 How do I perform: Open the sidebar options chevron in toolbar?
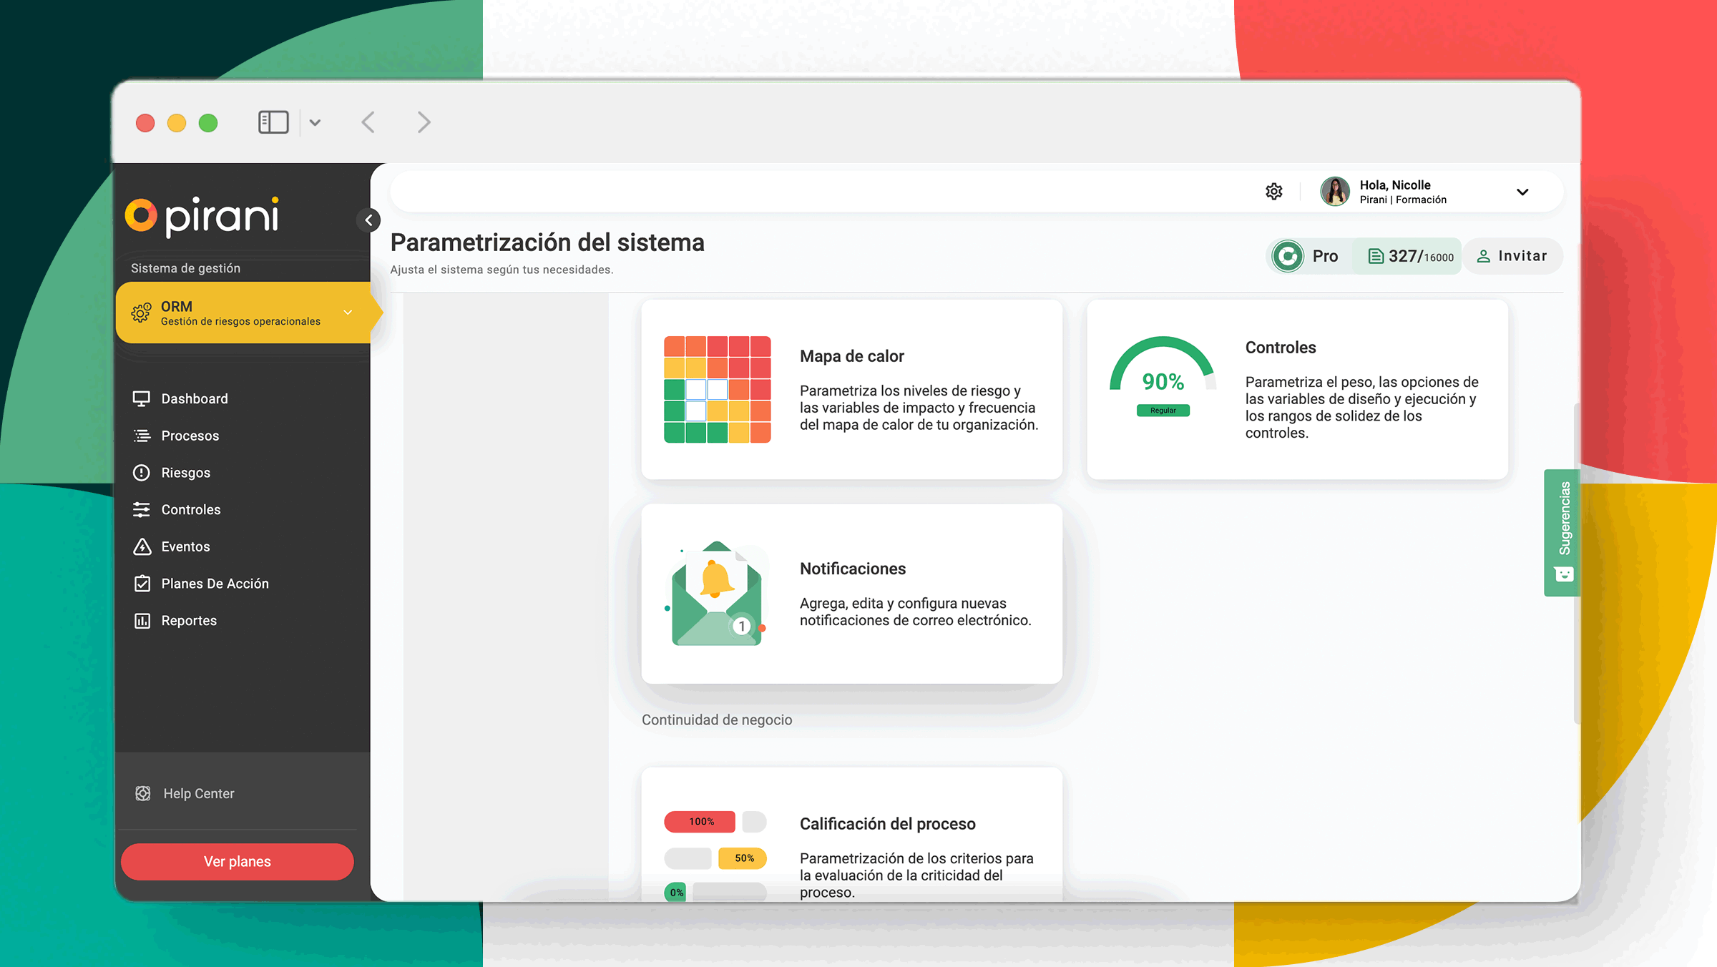point(315,122)
